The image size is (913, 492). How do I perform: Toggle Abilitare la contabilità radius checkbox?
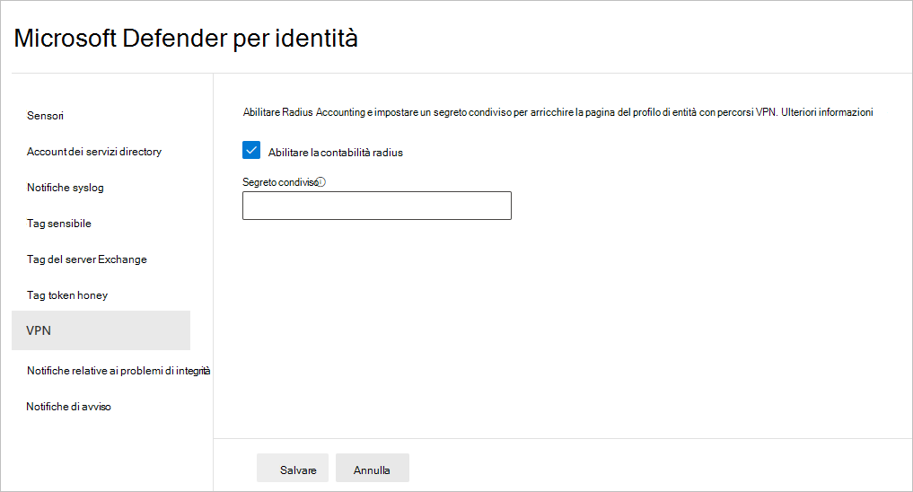pyautogui.click(x=251, y=150)
